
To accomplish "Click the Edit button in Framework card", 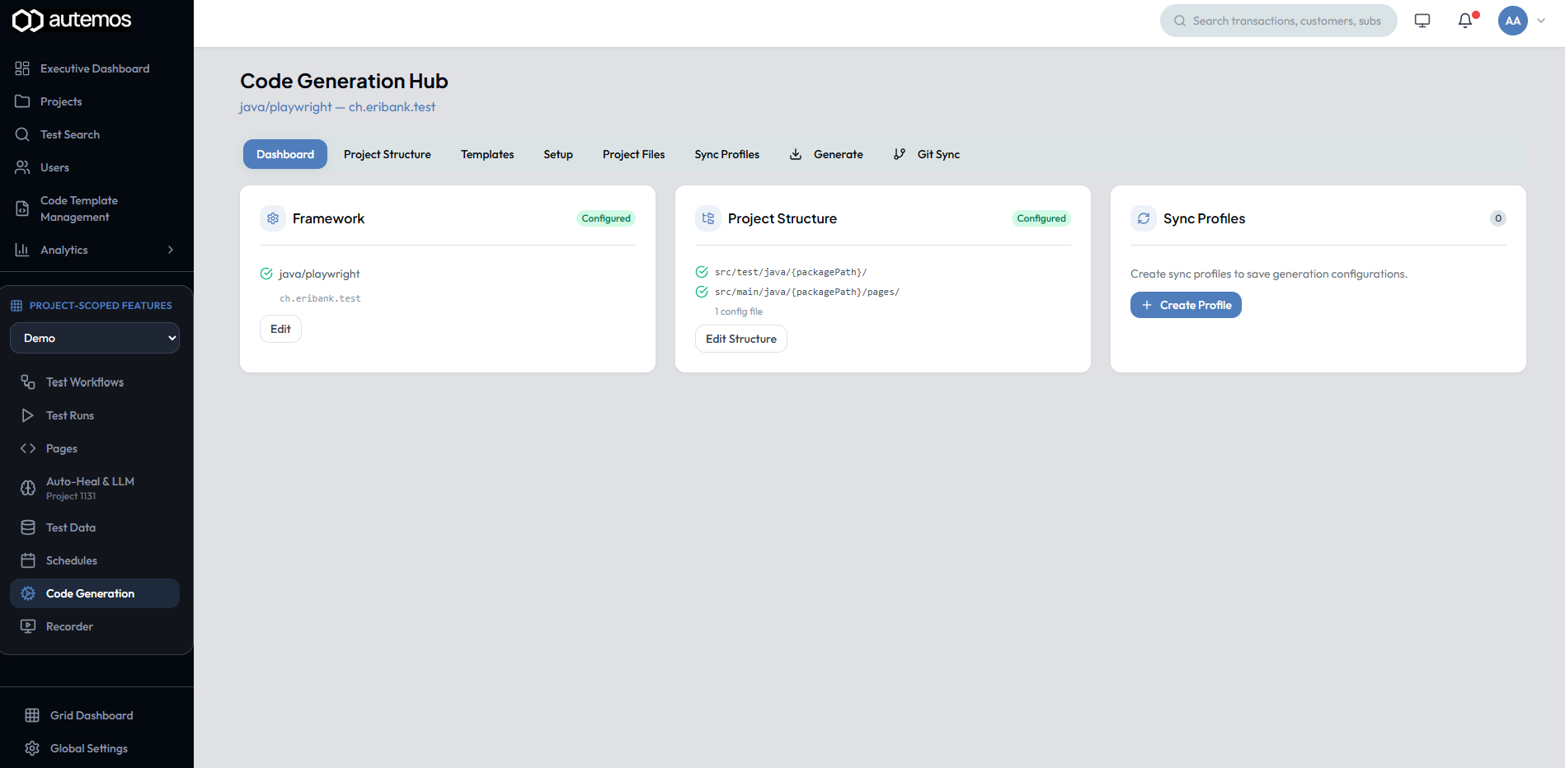I will pos(280,329).
